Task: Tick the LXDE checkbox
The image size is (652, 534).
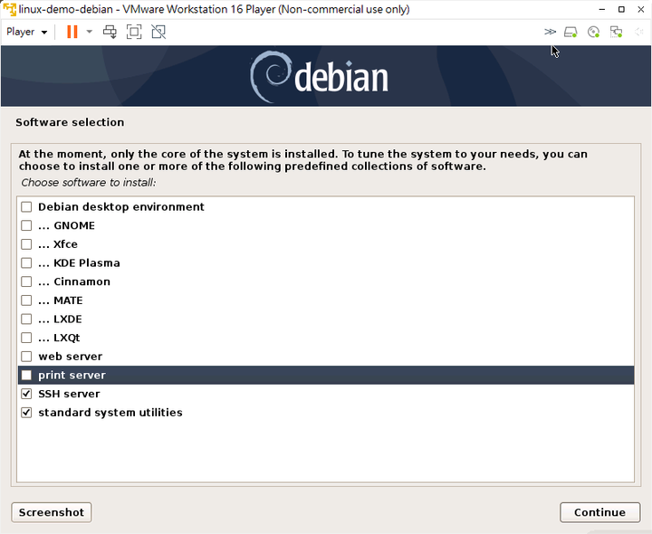Action: pos(26,319)
